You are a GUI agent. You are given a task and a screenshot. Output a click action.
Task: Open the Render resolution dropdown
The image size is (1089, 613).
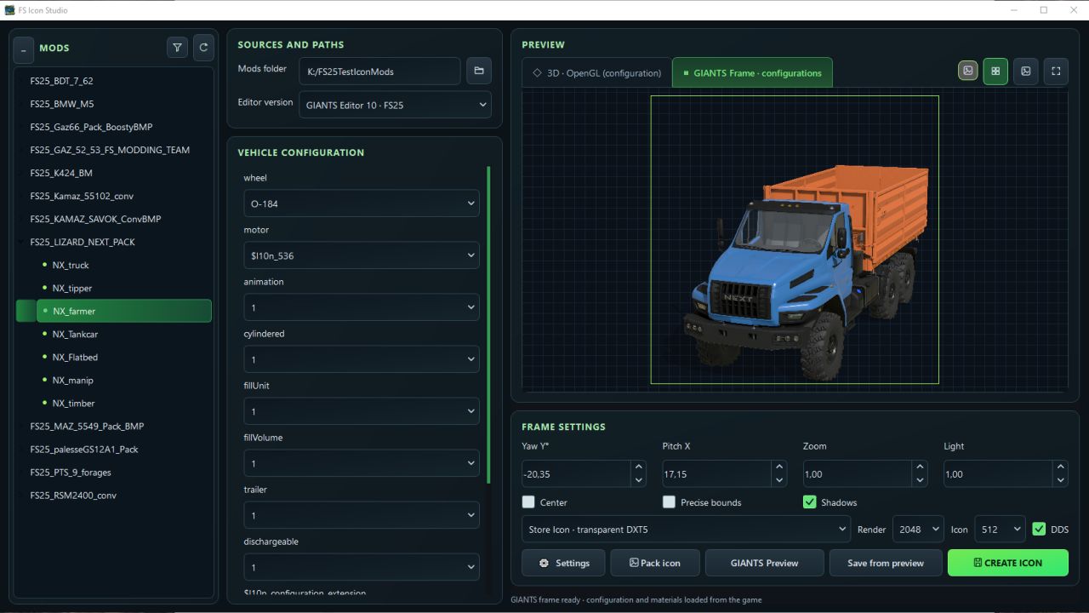(918, 529)
